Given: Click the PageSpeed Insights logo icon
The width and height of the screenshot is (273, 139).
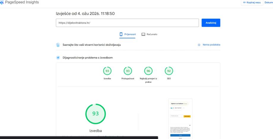Looking at the screenshot, I should tap(1, 2).
